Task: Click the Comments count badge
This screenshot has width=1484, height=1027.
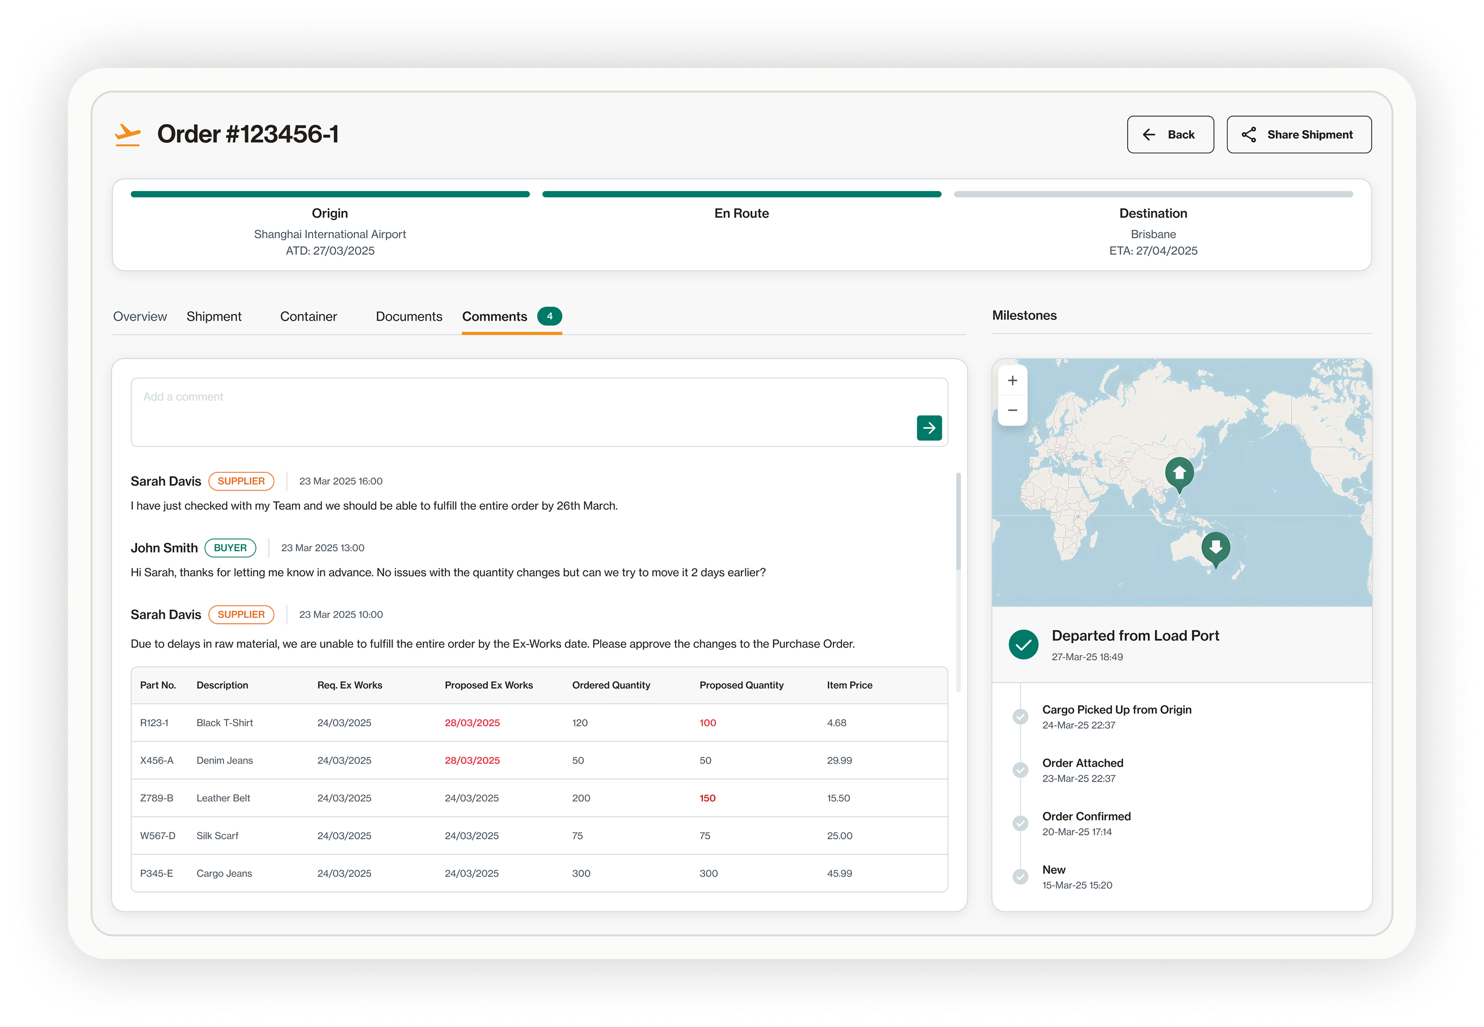Action: (x=549, y=316)
